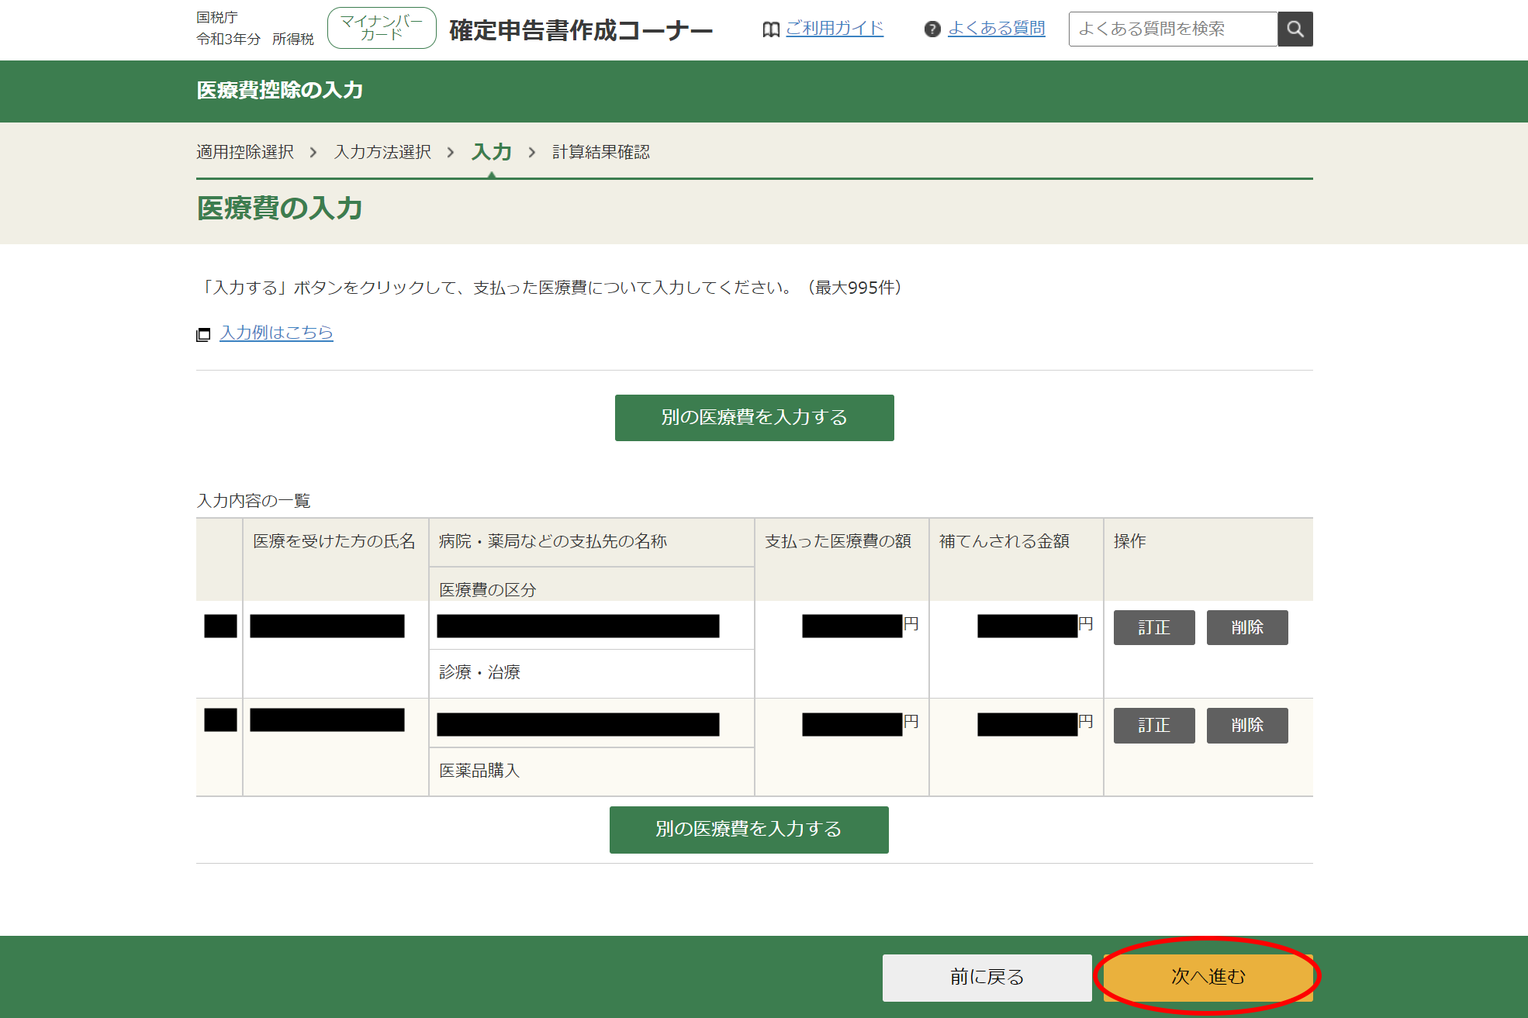Focus the よくある質問を検索 search field
This screenshot has width=1528, height=1018.
point(1173,29)
